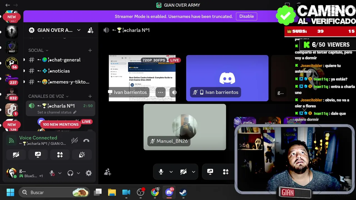The height and width of the screenshot is (200, 356).
Task: Share your screen from the voice panel
Action: pos(38,155)
